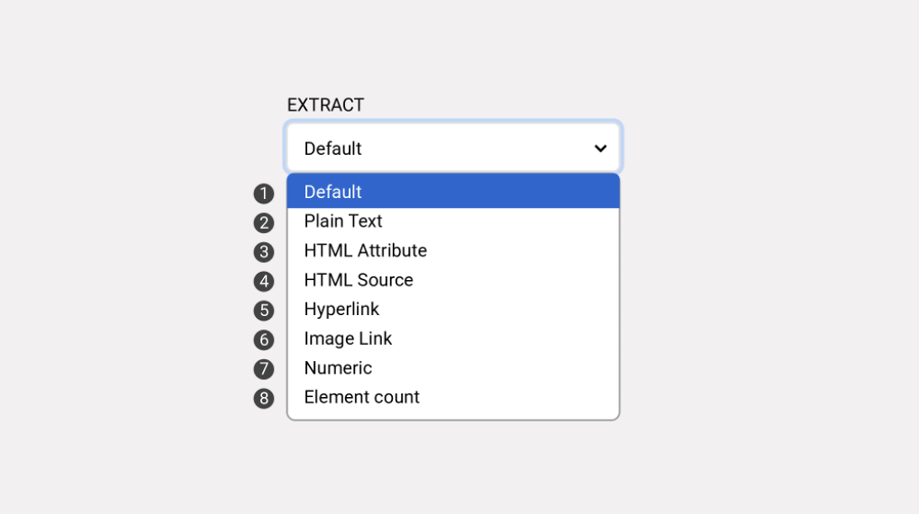Click the number 1 badge beside Default

point(263,194)
